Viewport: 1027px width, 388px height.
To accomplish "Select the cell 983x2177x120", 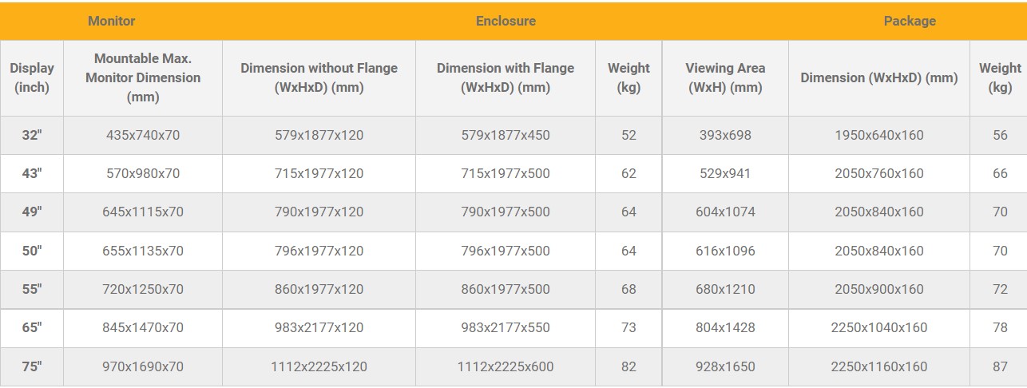I will 319,328.
